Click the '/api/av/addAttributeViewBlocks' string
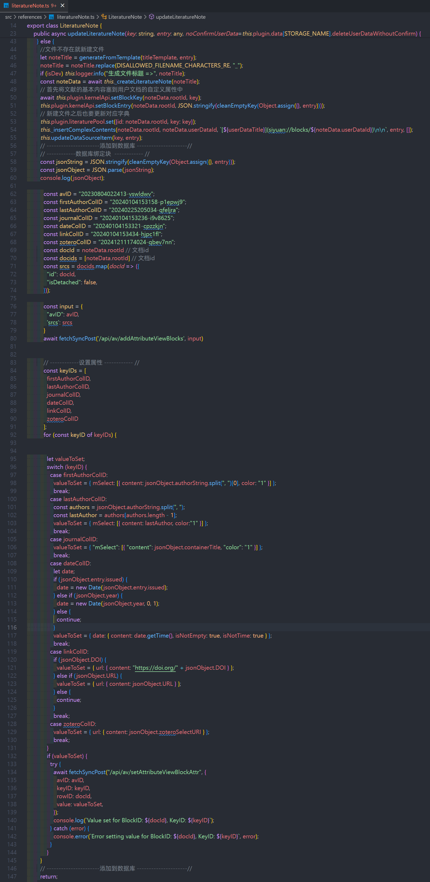The height and width of the screenshot is (882, 430). point(141,339)
